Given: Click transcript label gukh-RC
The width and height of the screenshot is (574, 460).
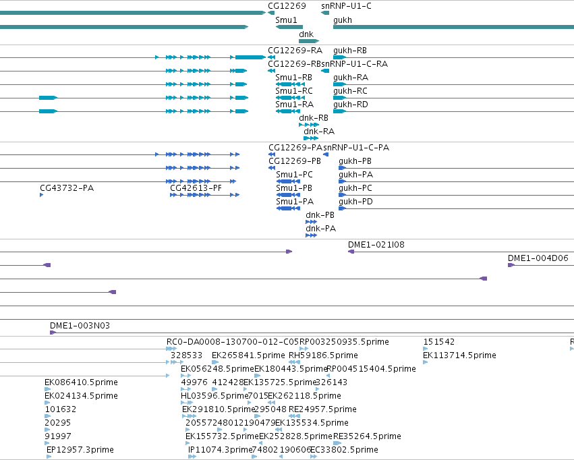Looking at the screenshot, I should tap(350, 91).
